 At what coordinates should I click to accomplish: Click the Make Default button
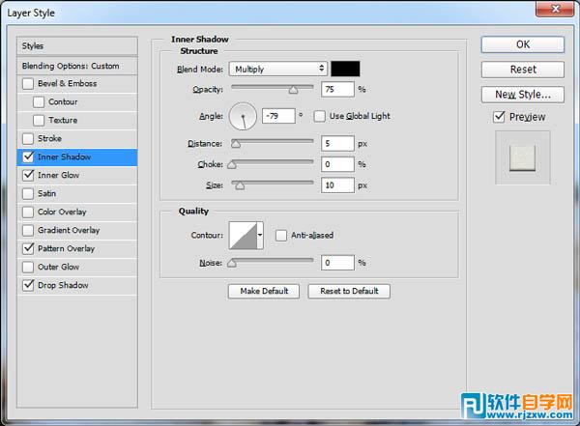pos(263,291)
